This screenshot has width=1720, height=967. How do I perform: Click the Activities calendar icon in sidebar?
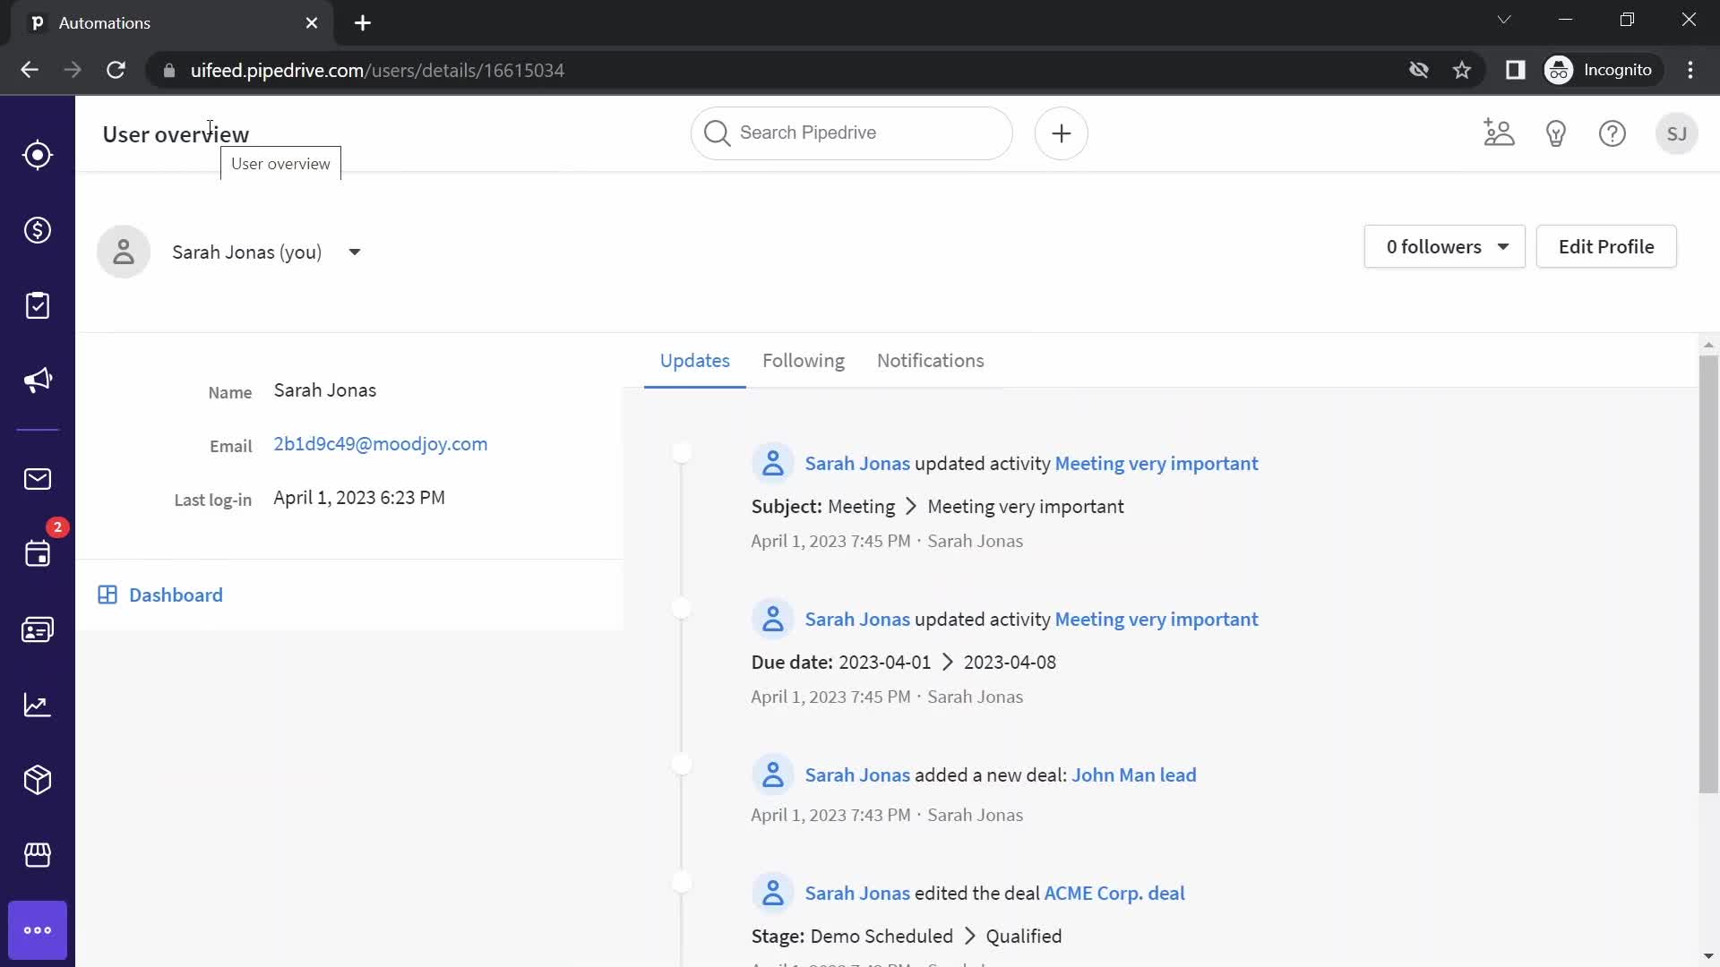tap(38, 552)
